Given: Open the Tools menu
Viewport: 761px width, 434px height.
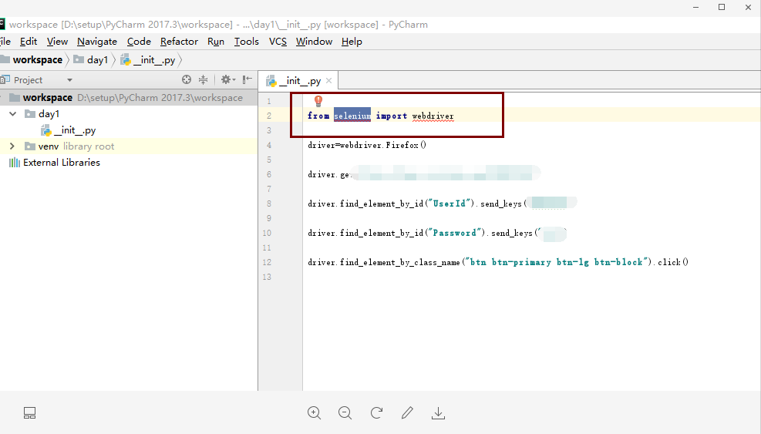Looking at the screenshot, I should tap(247, 42).
